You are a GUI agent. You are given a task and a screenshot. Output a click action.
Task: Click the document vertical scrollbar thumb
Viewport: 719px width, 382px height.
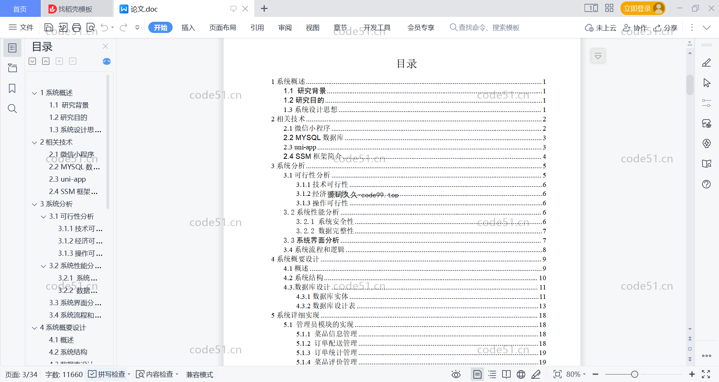pos(690,85)
